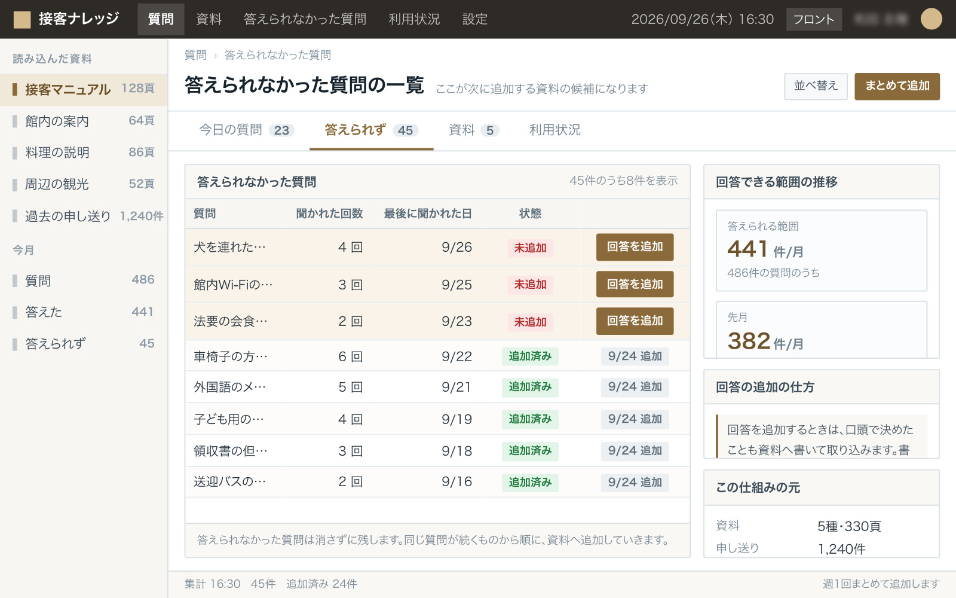The image size is (956, 598).
Task: Open the user avatar circle
Action: tap(931, 19)
